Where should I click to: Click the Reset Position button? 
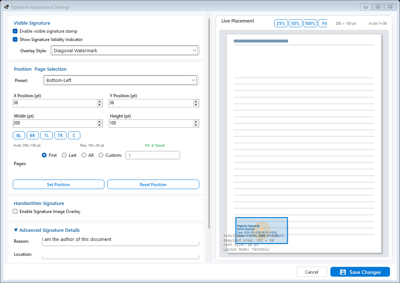click(x=153, y=185)
